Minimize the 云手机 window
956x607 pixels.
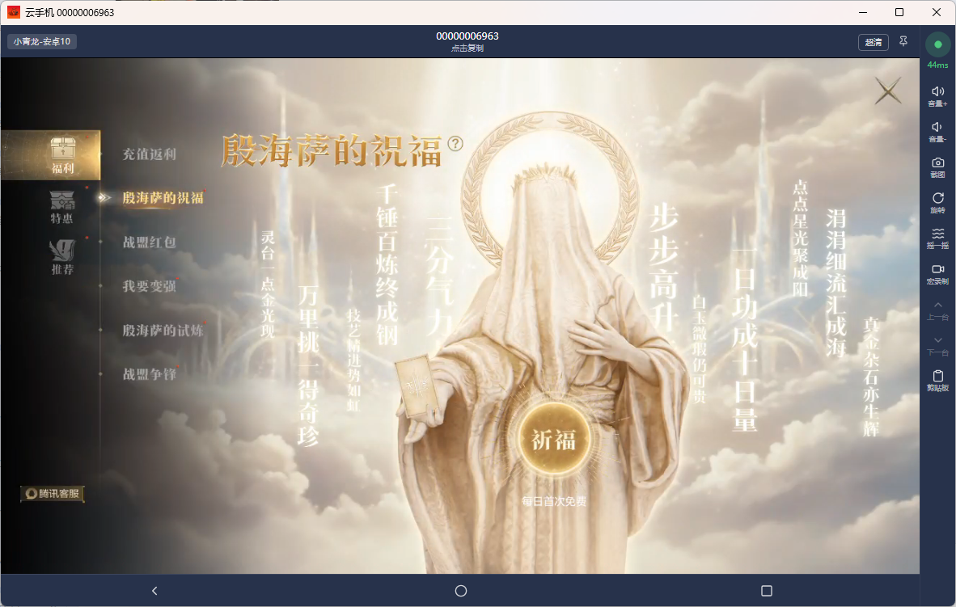click(863, 12)
